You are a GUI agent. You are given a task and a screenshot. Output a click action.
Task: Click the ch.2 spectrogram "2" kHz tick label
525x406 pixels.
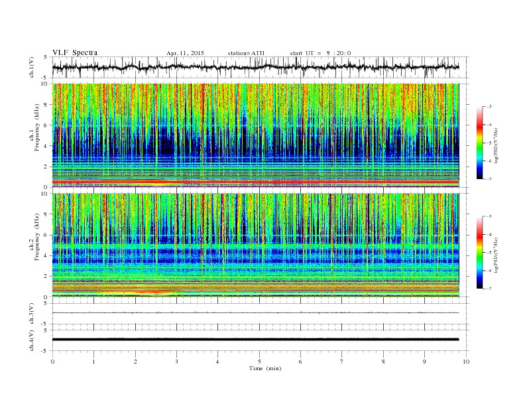click(x=46, y=277)
